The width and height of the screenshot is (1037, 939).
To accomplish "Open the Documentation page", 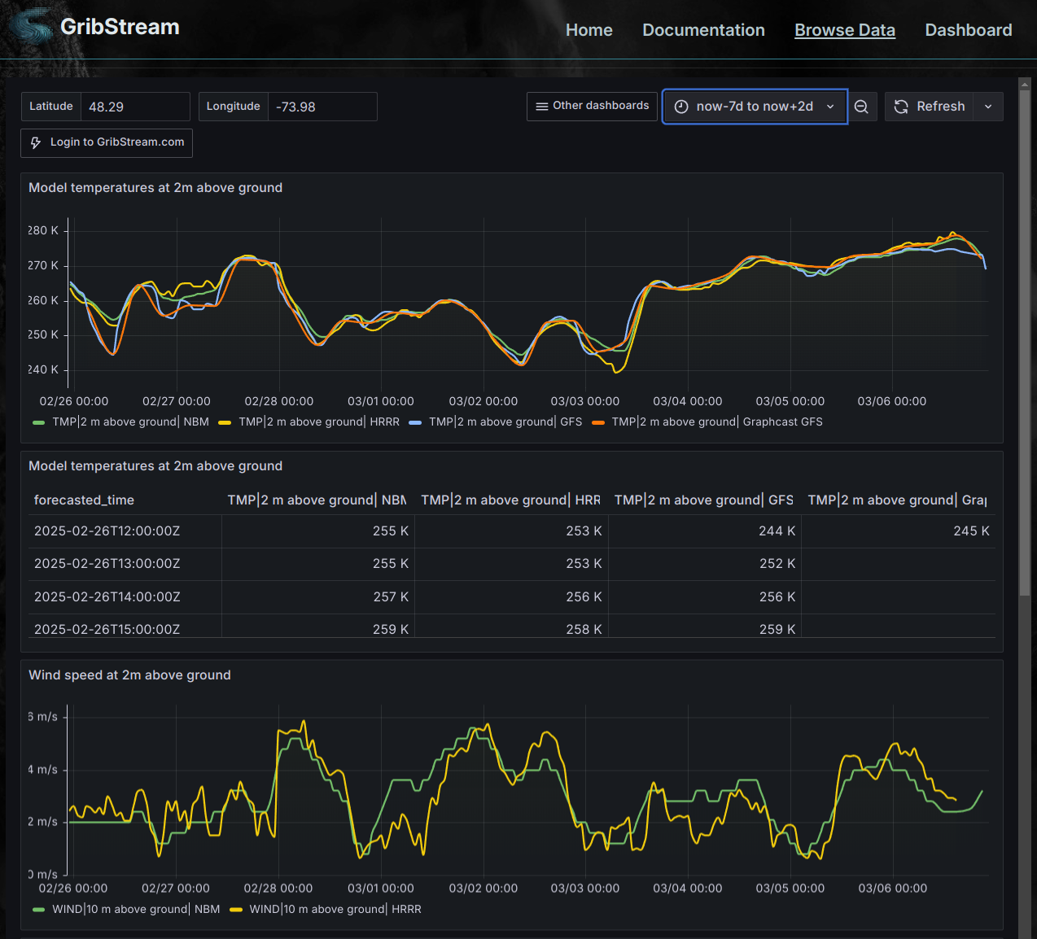I will tap(703, 30).
